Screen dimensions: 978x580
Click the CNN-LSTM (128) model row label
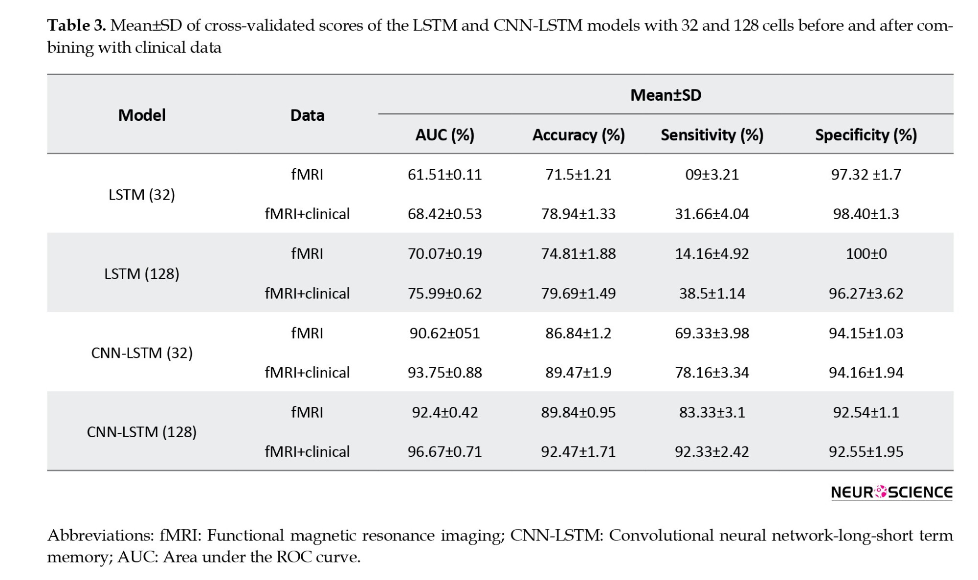[142, 432]
